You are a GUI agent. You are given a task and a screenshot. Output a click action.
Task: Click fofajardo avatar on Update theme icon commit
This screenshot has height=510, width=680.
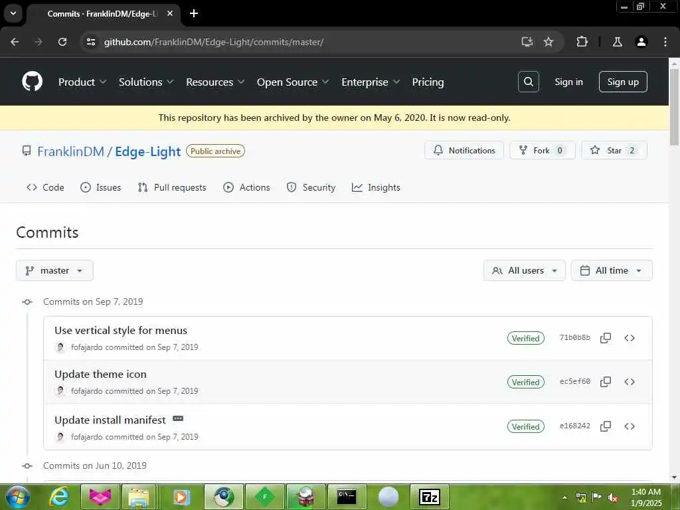[60, 390]
